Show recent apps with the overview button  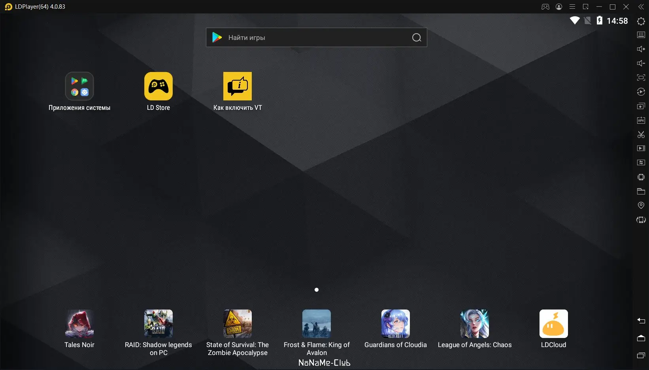pos(641,355)
